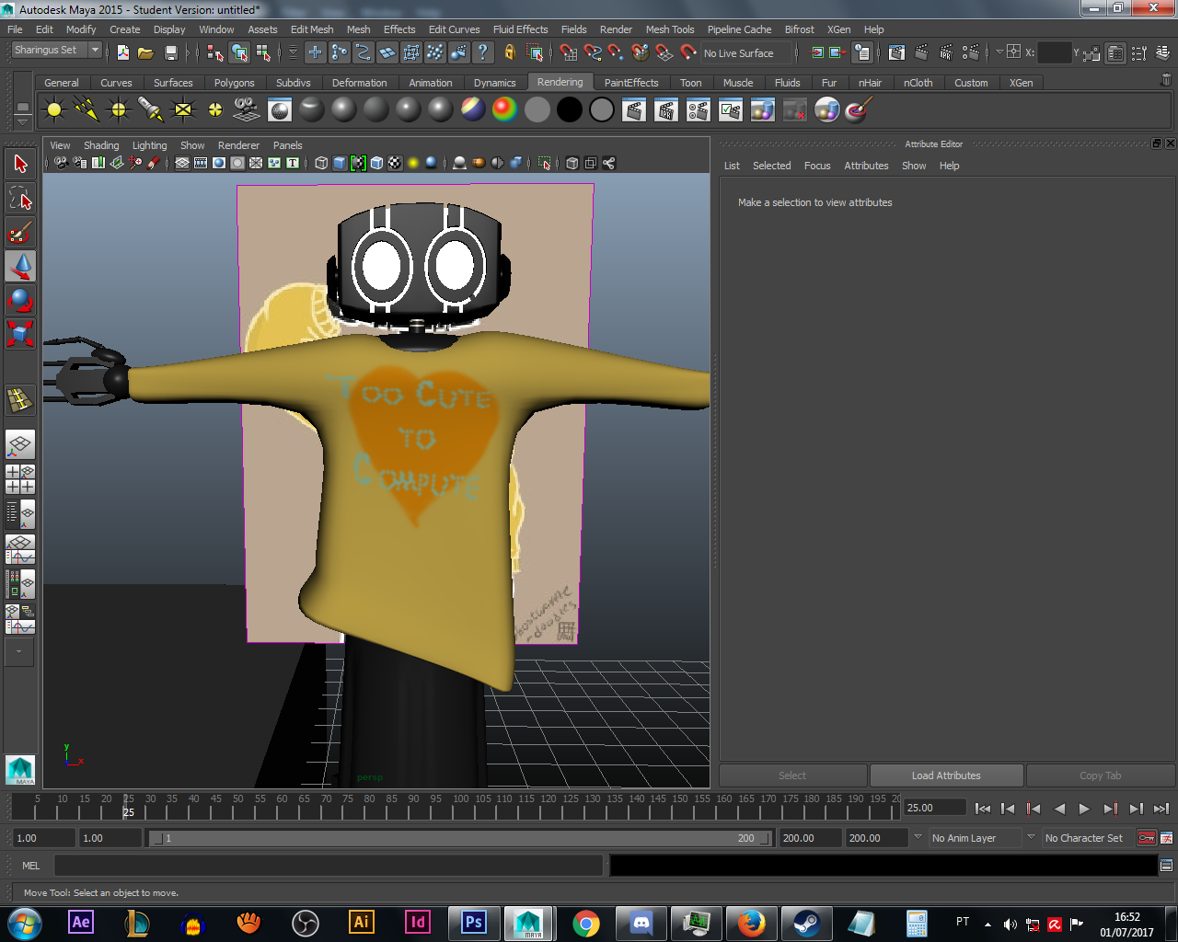
Task: Toggle grid visibility in the viewport panel bar
Action: (181, 163)
